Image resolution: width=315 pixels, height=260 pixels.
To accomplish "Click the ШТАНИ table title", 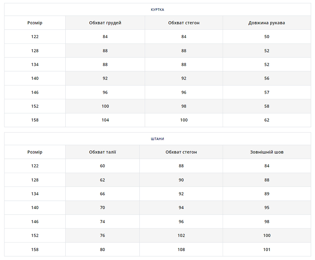I will click(157, 139).
